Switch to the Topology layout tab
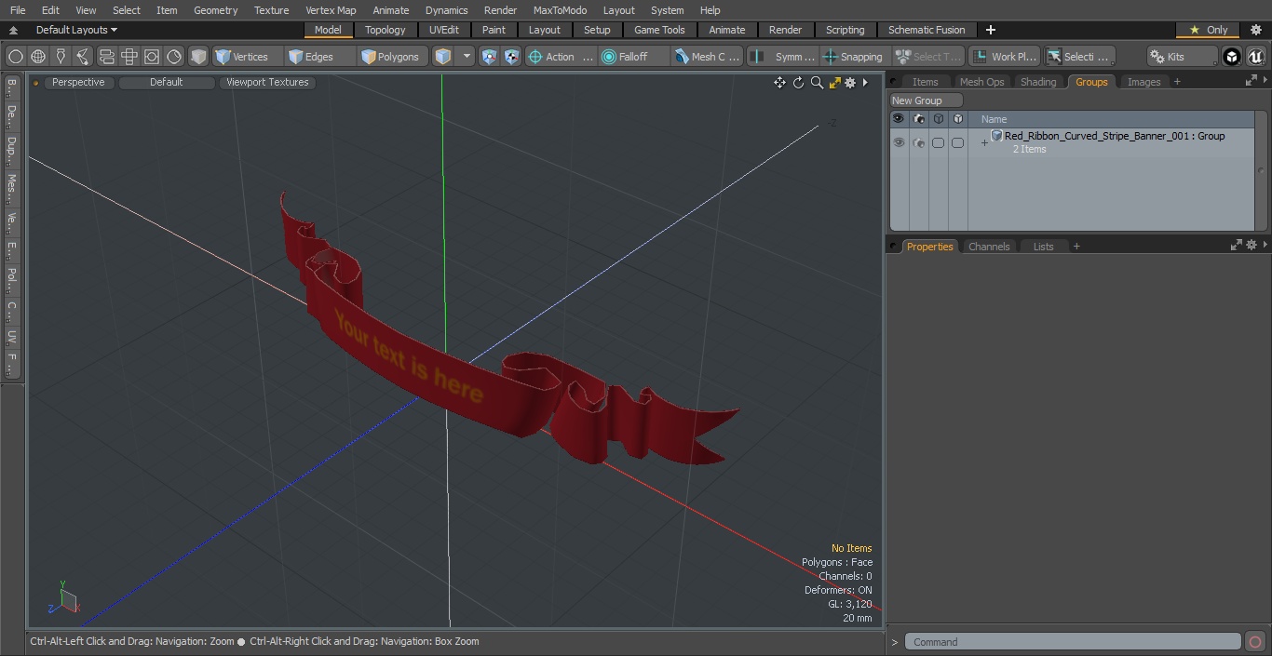The height and width of the screenshot is (656, 1272). point(386,30)
